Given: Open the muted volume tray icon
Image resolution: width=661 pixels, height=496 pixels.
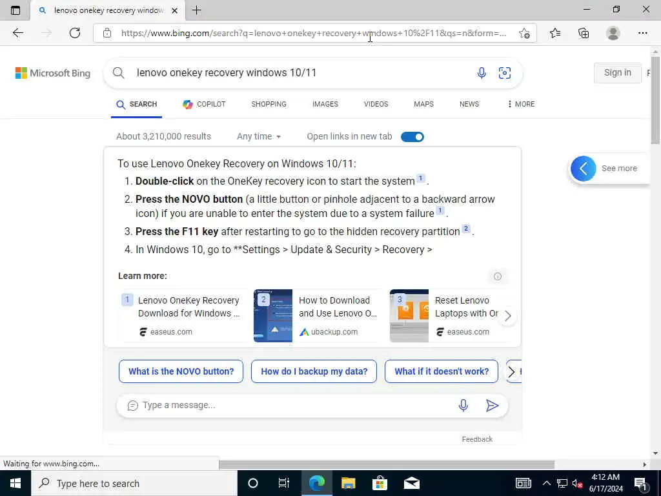Looking at the screenshot, I should click(578, 484).
